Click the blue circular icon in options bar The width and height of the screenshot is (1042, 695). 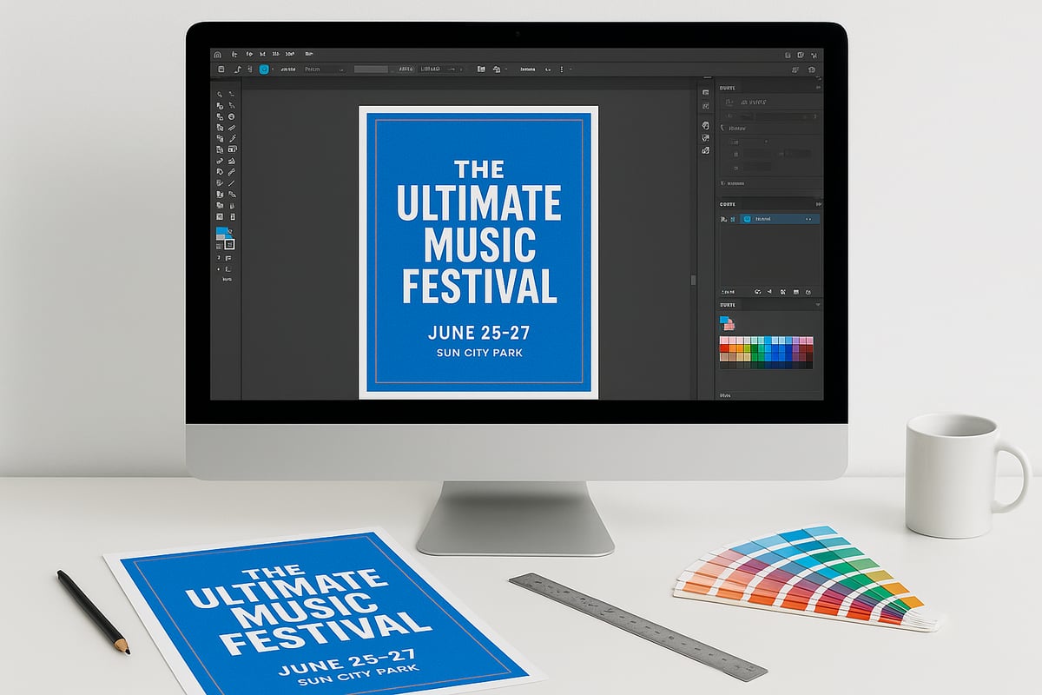264,69
